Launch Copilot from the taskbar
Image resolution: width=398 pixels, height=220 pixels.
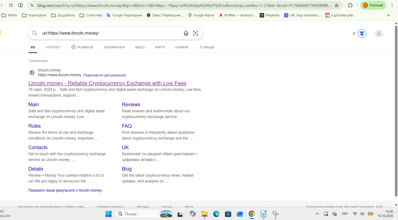pos(192,214)
